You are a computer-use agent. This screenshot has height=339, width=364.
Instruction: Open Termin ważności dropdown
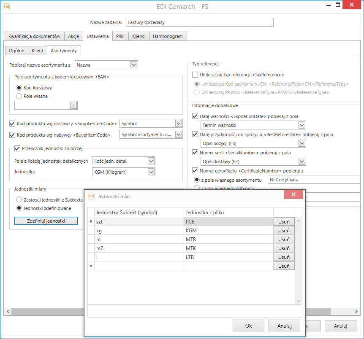pos(302,125)
